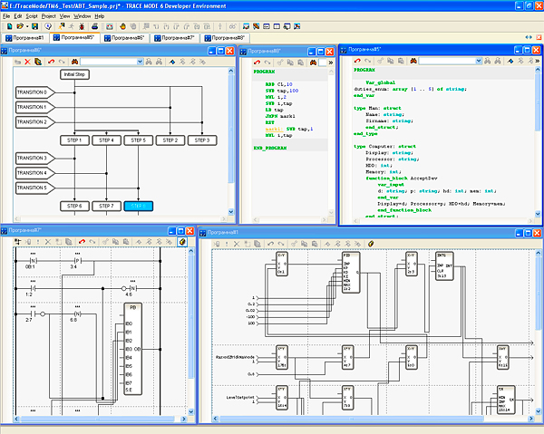Open the Window menu

pyautogui.click(x=83, y=16)
